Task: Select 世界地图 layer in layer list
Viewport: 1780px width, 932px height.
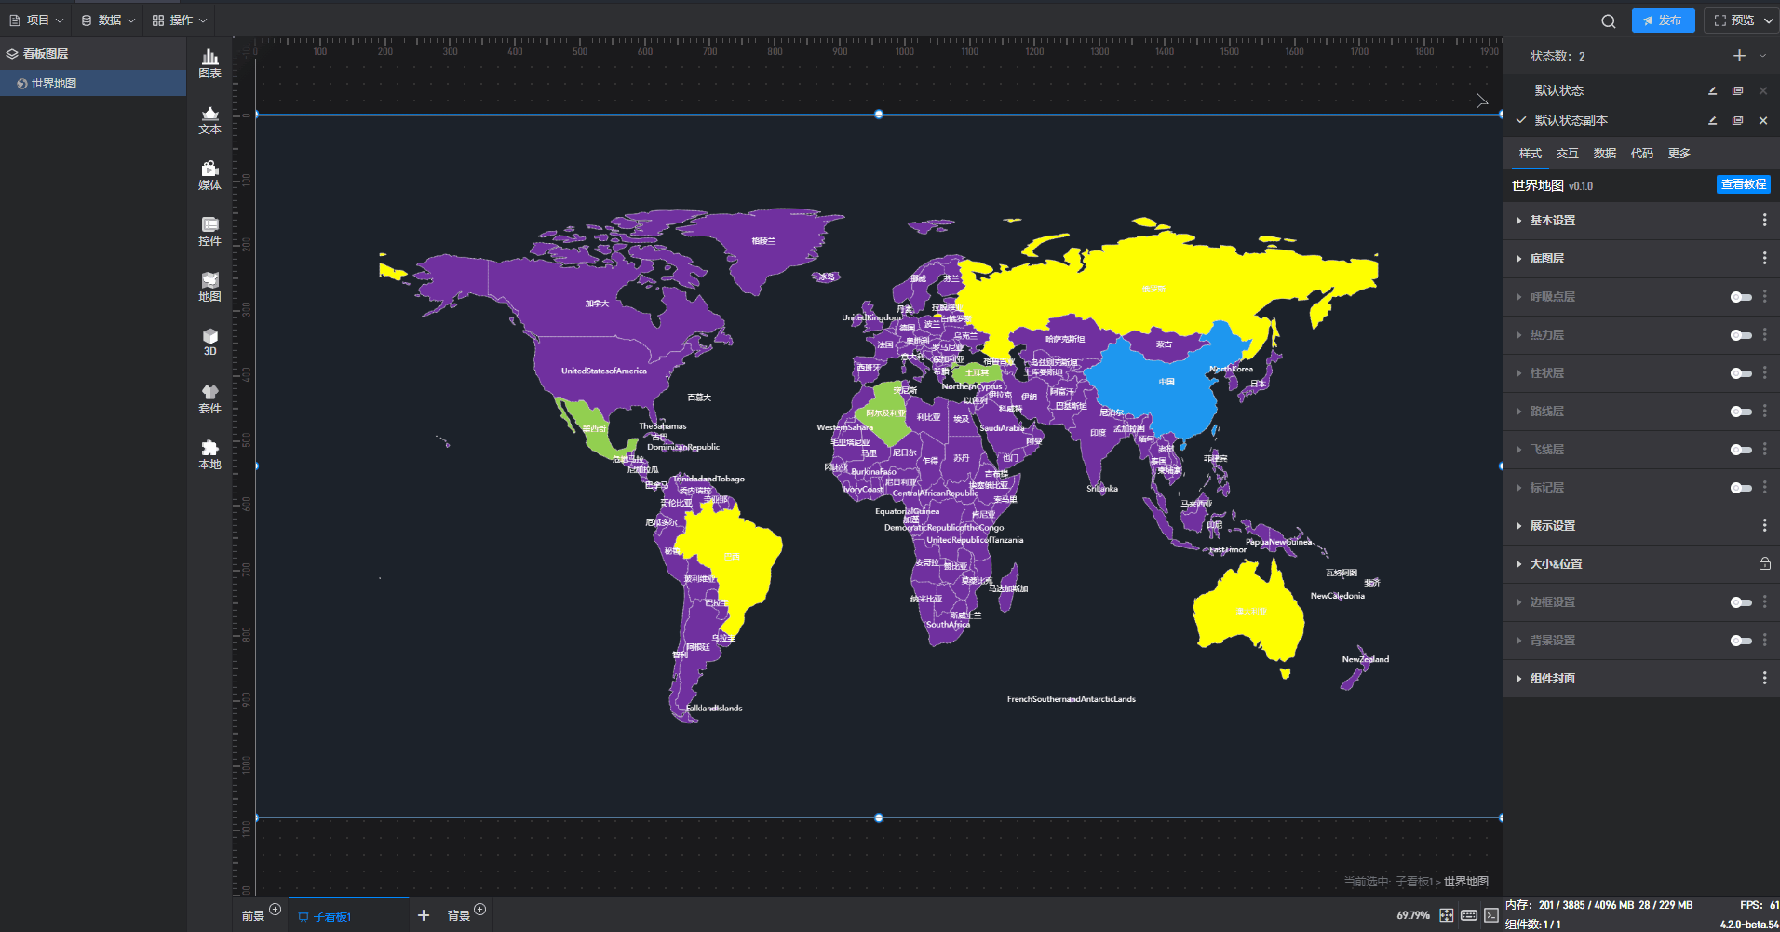Action: coord(54,84)
